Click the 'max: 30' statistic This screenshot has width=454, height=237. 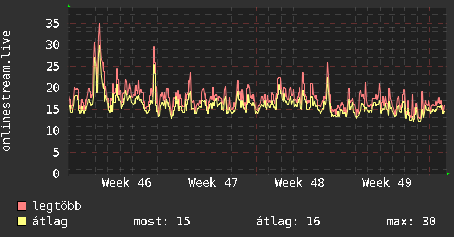pyautogui.click(x=411, y=222)
